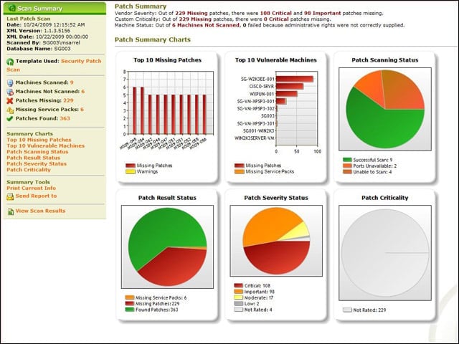Open the Patch Criticality sidebar link
Viewport: 459px width, 344px height.
[x=29, y=170]
